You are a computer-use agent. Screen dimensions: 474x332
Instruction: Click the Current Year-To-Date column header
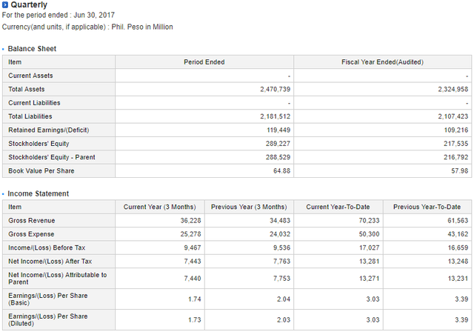pyautogui.click(x=338, y=207)
